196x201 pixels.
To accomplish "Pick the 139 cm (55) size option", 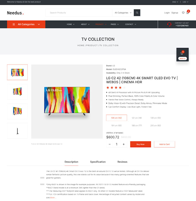I will [x=156, y=118].
